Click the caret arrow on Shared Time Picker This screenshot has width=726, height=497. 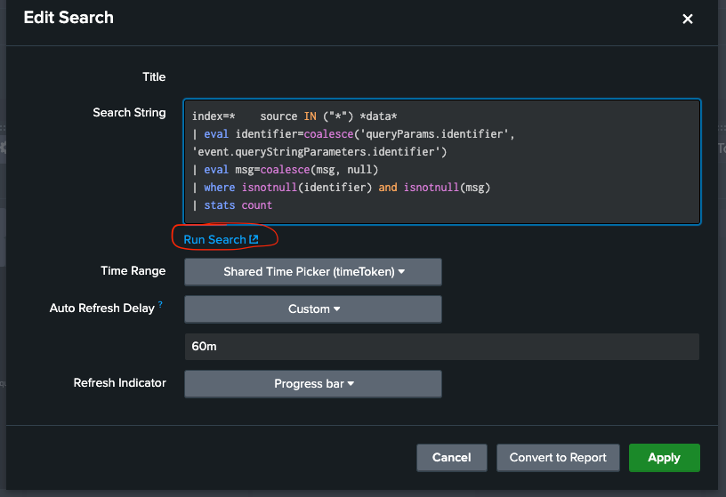point(401,272)
